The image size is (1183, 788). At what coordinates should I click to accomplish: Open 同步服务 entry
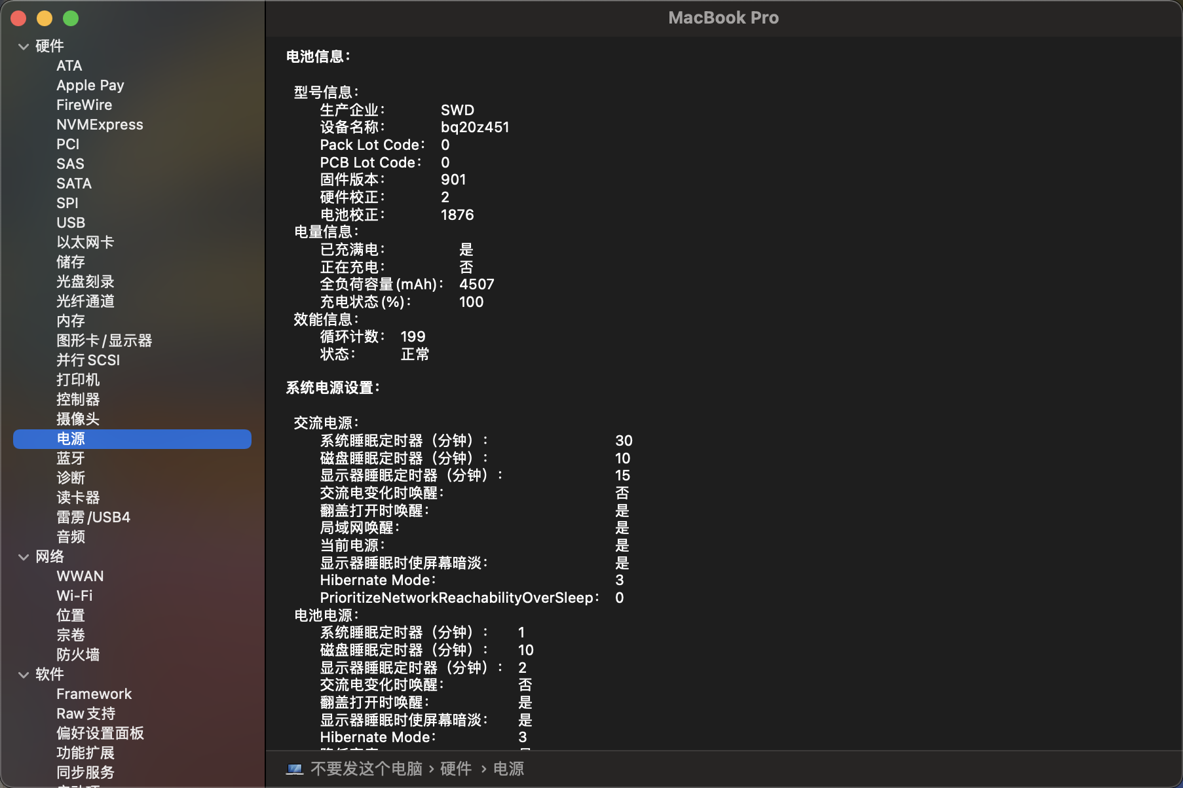coord(85,773)
